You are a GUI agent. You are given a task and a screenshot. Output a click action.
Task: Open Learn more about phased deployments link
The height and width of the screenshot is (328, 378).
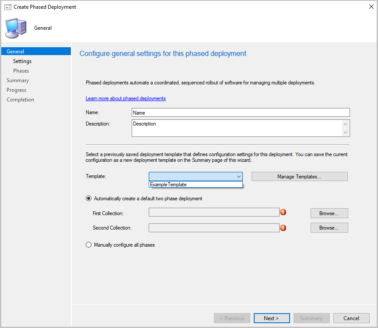(126, 98)
